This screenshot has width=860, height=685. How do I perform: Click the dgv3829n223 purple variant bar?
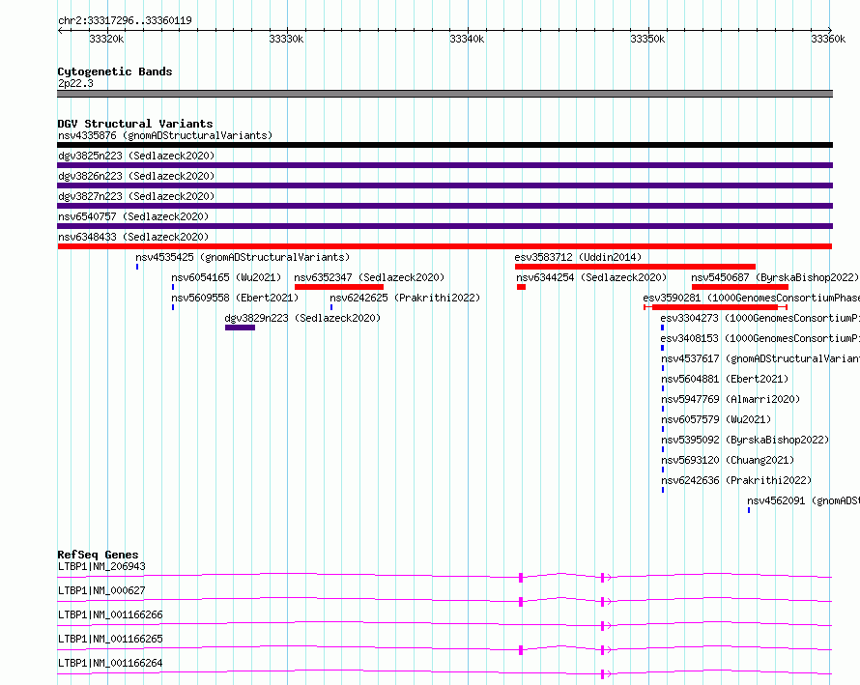point(240,328)
